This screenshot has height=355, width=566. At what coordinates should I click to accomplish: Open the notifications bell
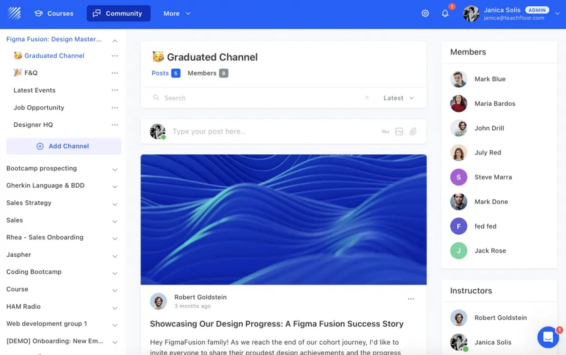(445, 13)
